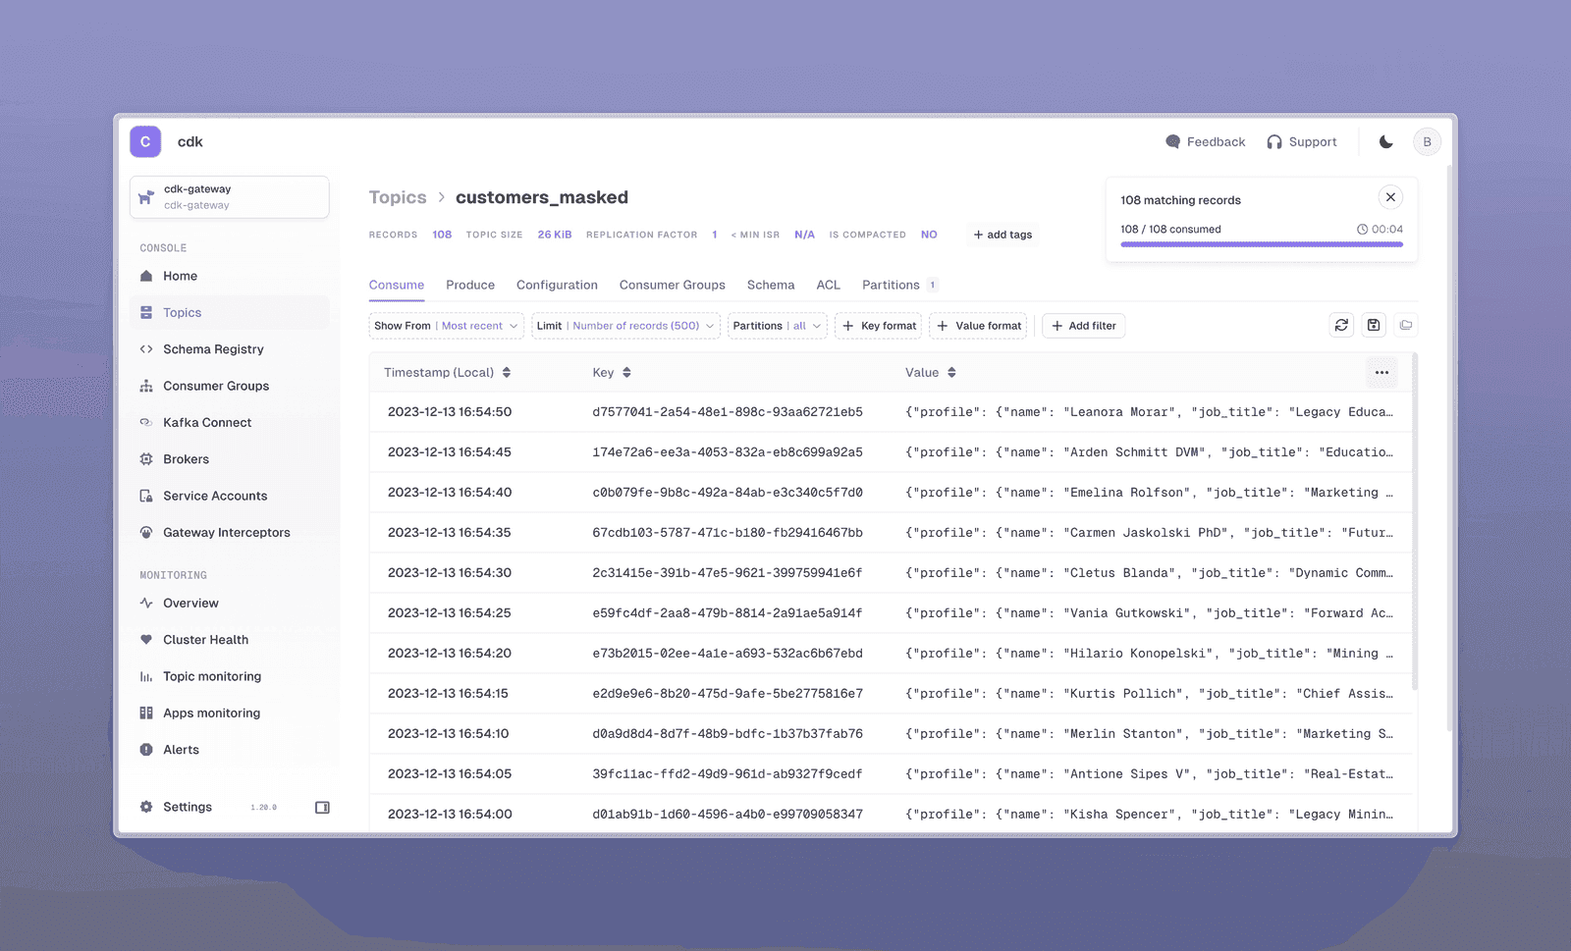Screen dimensions: 1571x951
Task: Open record value for Kisha Spencer
Action: pyautogui.click(x=1149, y=815)
